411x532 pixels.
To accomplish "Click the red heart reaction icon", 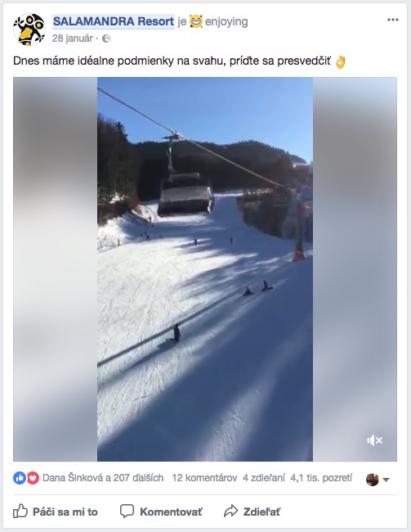I will [x=33, y=478].
